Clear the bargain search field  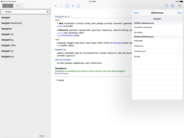(47, 12)
